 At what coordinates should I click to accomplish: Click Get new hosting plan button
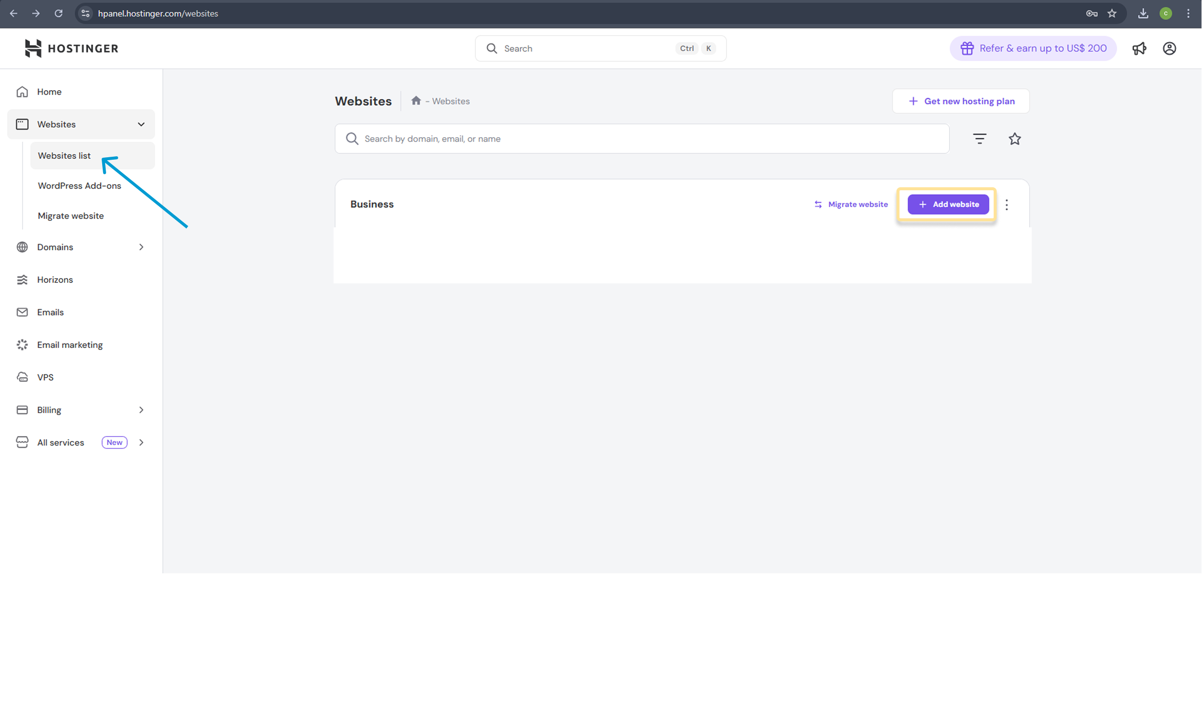coord(961,101)
